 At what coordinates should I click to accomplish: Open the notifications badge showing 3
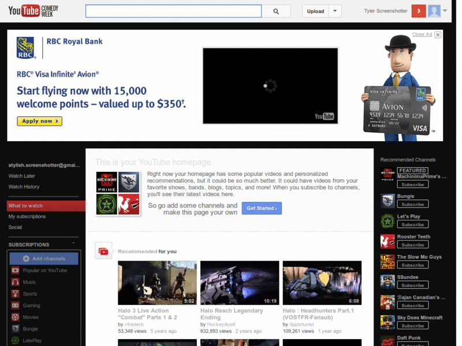(418, 11)
